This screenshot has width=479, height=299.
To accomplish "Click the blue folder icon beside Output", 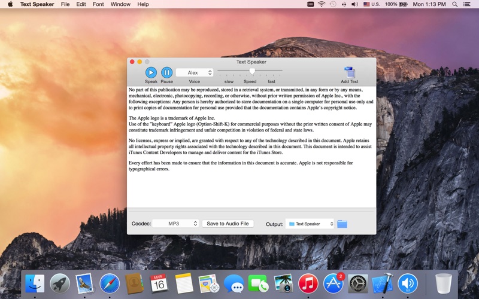I will [342, 224].
